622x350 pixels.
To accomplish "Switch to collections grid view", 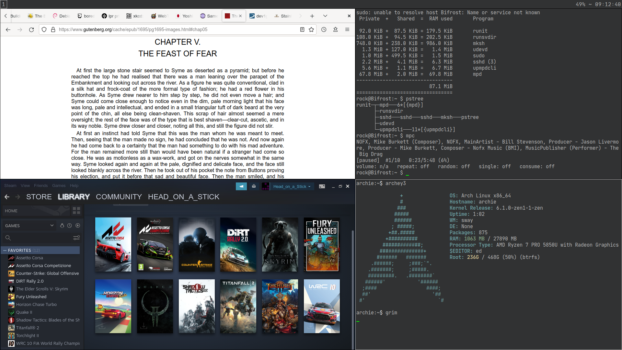I will pos(76,211).
